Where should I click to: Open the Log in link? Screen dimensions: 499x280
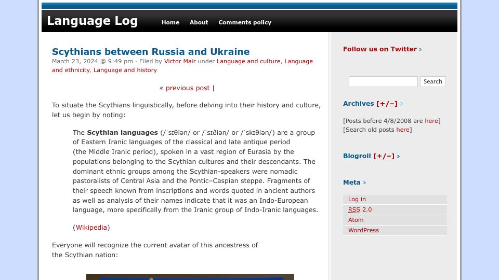(x=357, y=199)
